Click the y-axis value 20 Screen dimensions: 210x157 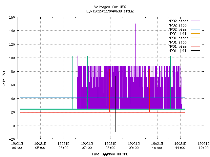tap(13, 112)
